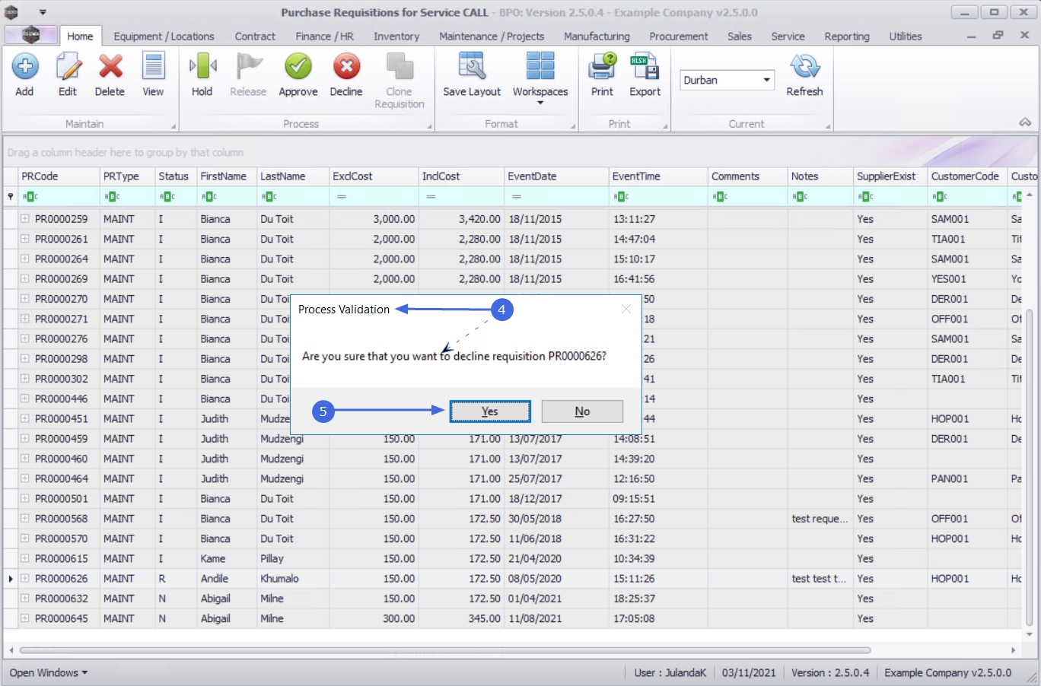The image size is (1041, 686).
Task: Expand the Workspaces dropdown
Action: (540, 103)
